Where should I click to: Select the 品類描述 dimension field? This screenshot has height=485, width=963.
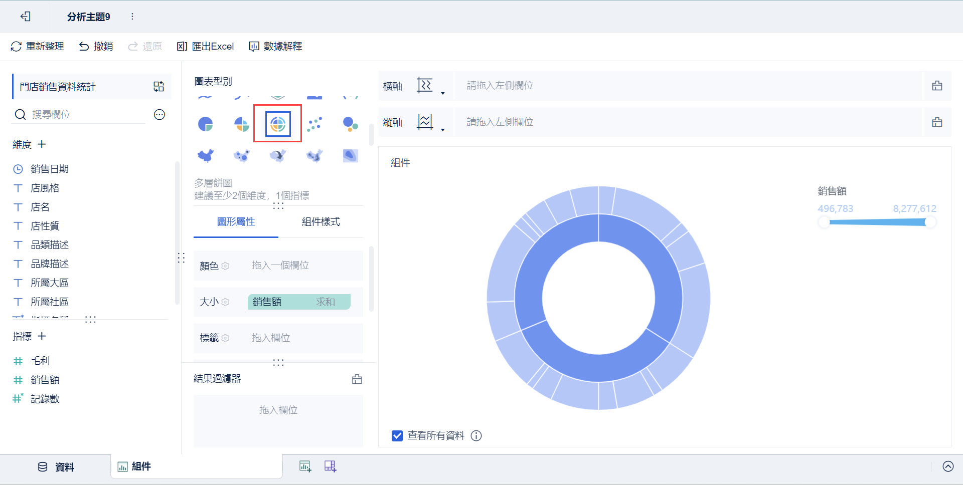tap(50, 245)
